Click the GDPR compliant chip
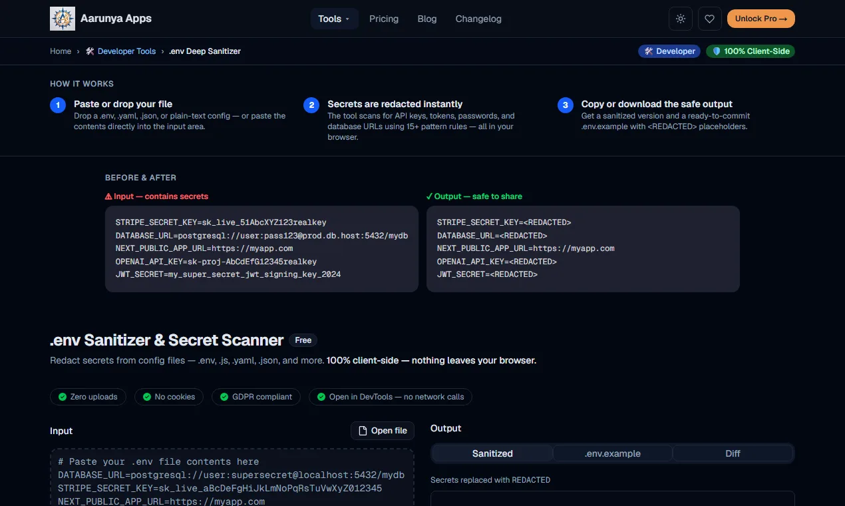The height and width of the screenshot is (506, 845). click(x=256, y=397)
